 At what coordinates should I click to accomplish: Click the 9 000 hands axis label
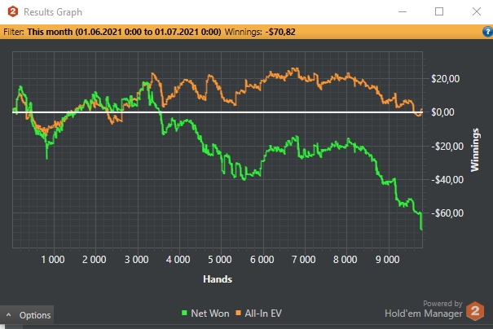pos(388,260)
